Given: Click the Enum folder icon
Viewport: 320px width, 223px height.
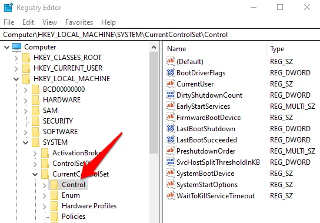Looking at the screenshot, I should point(55,195).
